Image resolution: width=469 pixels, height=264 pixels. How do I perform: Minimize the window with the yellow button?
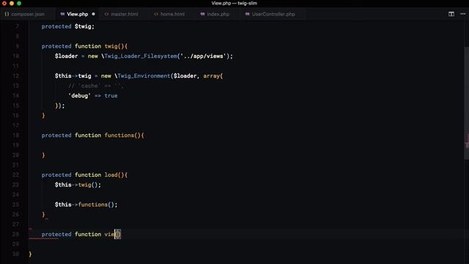pos(12,3)
